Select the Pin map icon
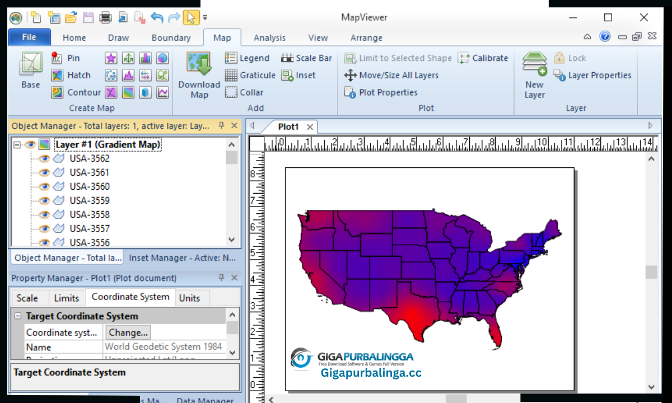Viewport: 672px width, 403px height. pyautogui.click(x=57, y=58)
